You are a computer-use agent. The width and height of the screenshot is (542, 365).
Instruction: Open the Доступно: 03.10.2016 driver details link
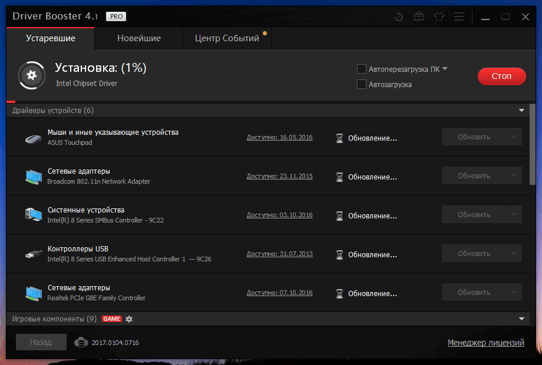click(280, 215)
